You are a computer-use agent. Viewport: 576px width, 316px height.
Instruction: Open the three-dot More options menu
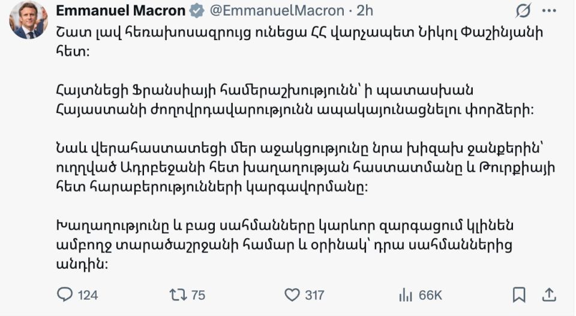(549, 11)
